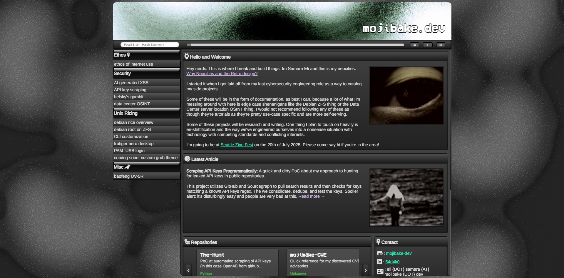Click the icon beside the Latest Article heading

coord(187,159)
